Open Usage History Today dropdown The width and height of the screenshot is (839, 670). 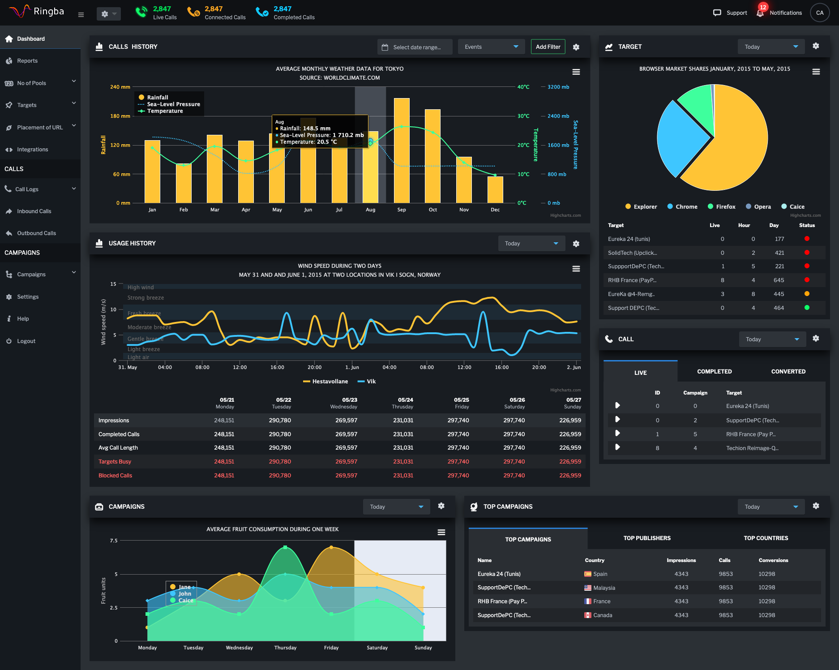click(531, 244)
